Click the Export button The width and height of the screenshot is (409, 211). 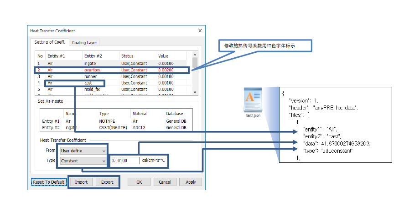pos(107,182)
